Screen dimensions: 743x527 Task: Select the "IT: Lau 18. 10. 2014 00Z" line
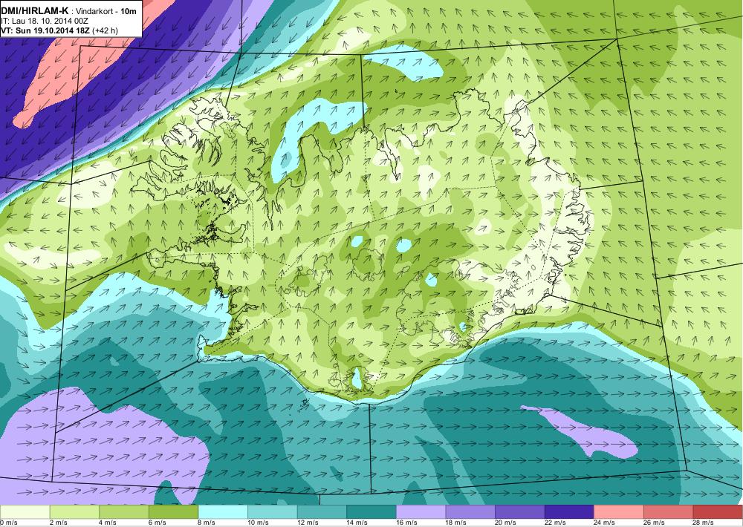tap(45, 22)
